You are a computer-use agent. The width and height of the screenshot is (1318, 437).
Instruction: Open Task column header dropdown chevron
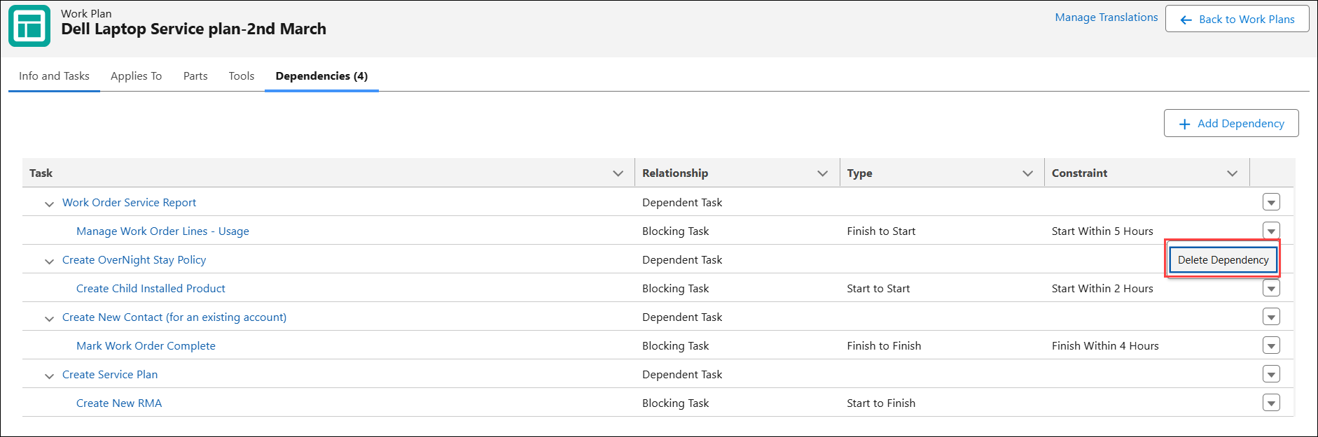pos(618,173)
